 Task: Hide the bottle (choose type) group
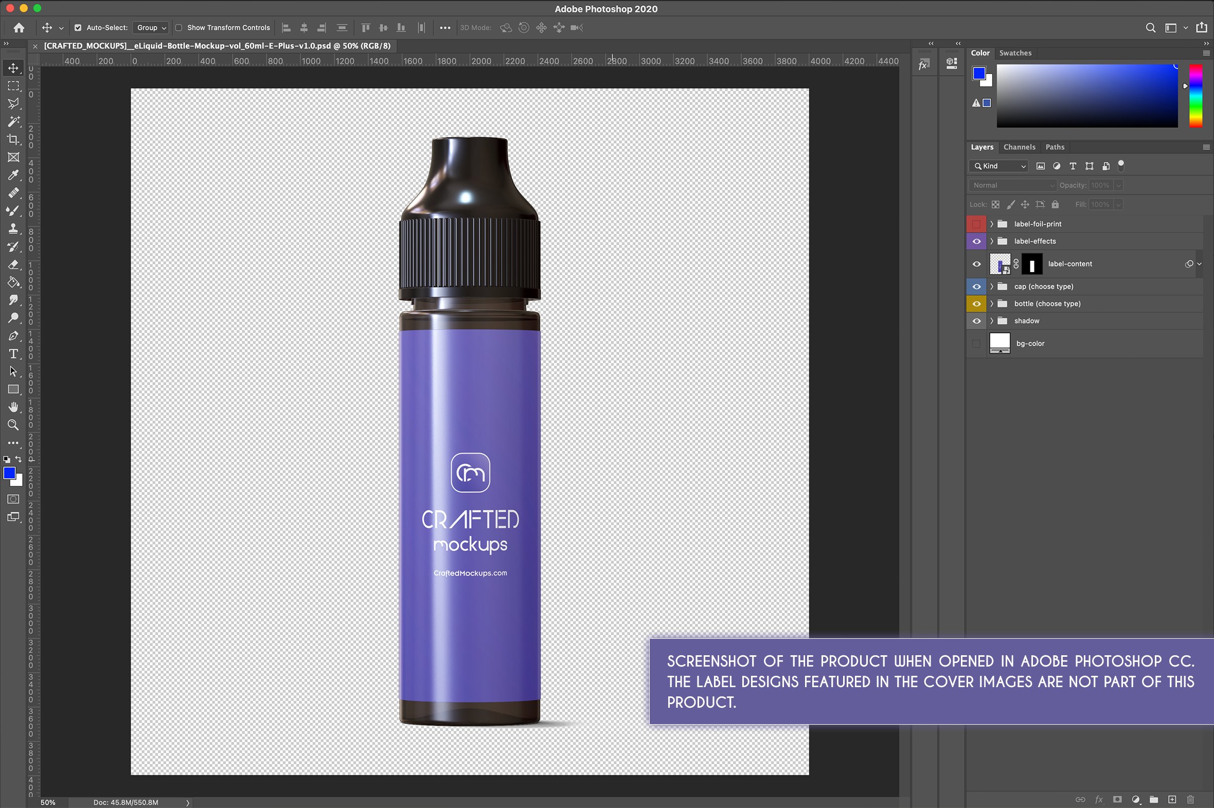[976, 303]
